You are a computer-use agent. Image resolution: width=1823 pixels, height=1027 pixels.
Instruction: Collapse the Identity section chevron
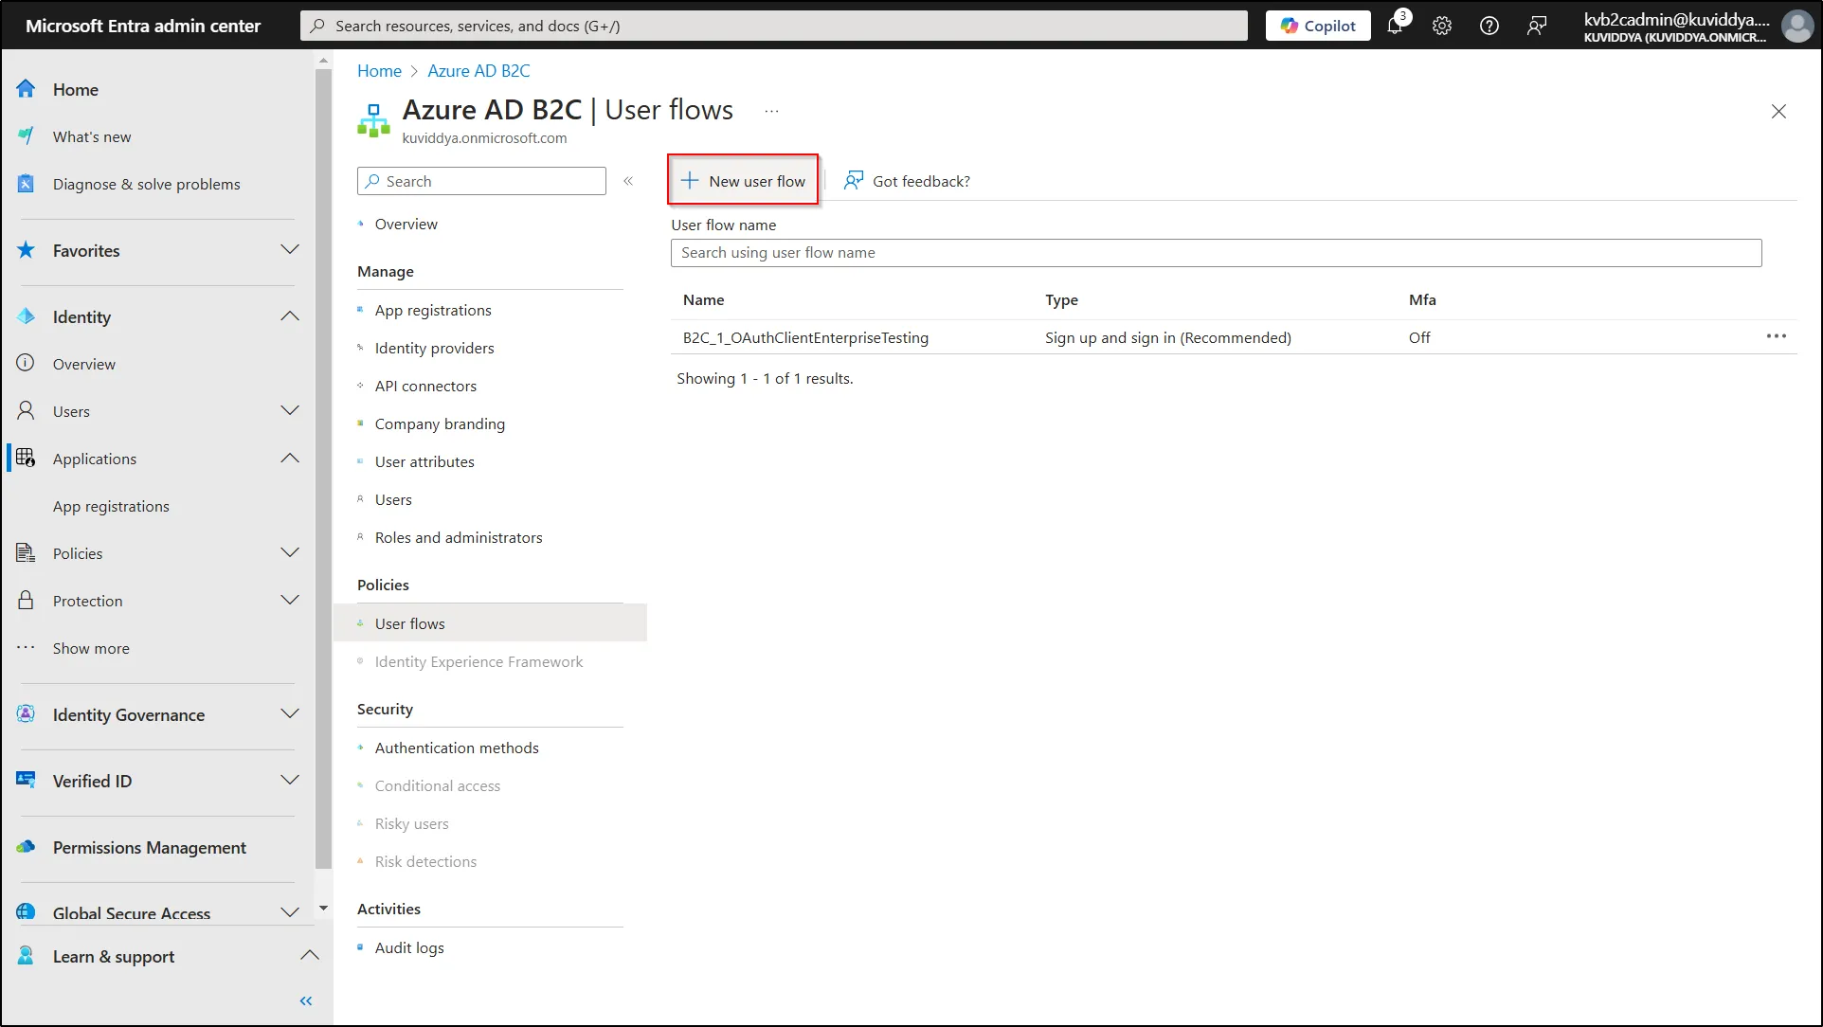[x=290, y=316]
